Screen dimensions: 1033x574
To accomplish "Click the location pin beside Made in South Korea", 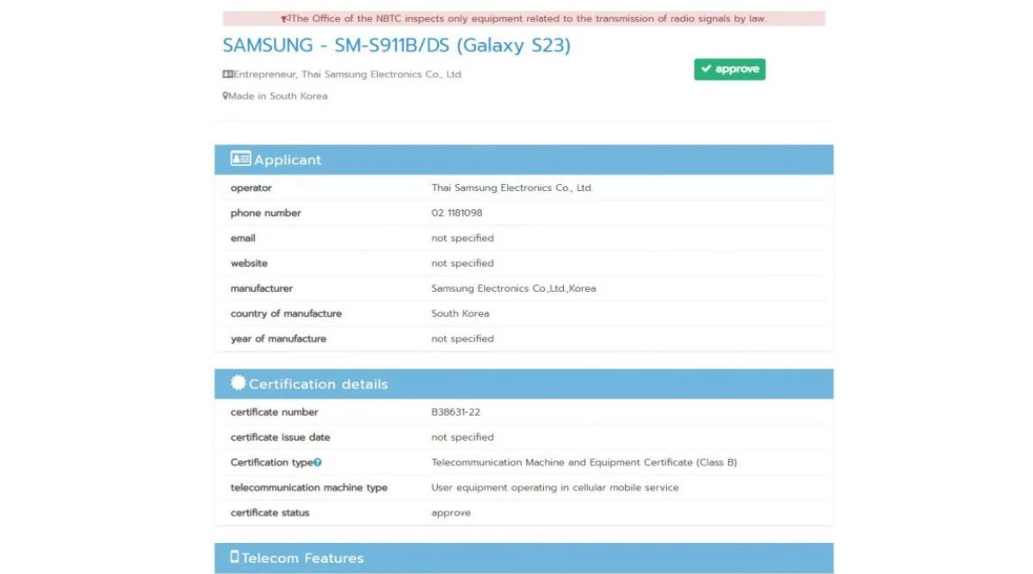I will [x=226, y=96].
